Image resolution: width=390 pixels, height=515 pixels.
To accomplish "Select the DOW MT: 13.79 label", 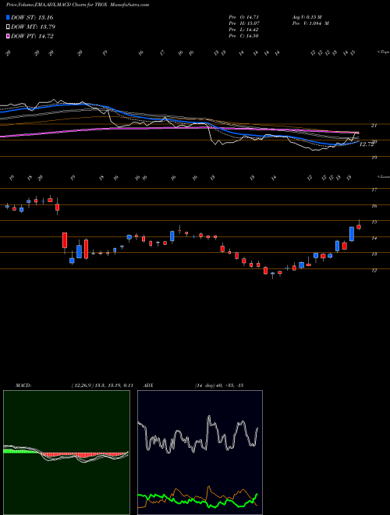I will click(33, 27).
